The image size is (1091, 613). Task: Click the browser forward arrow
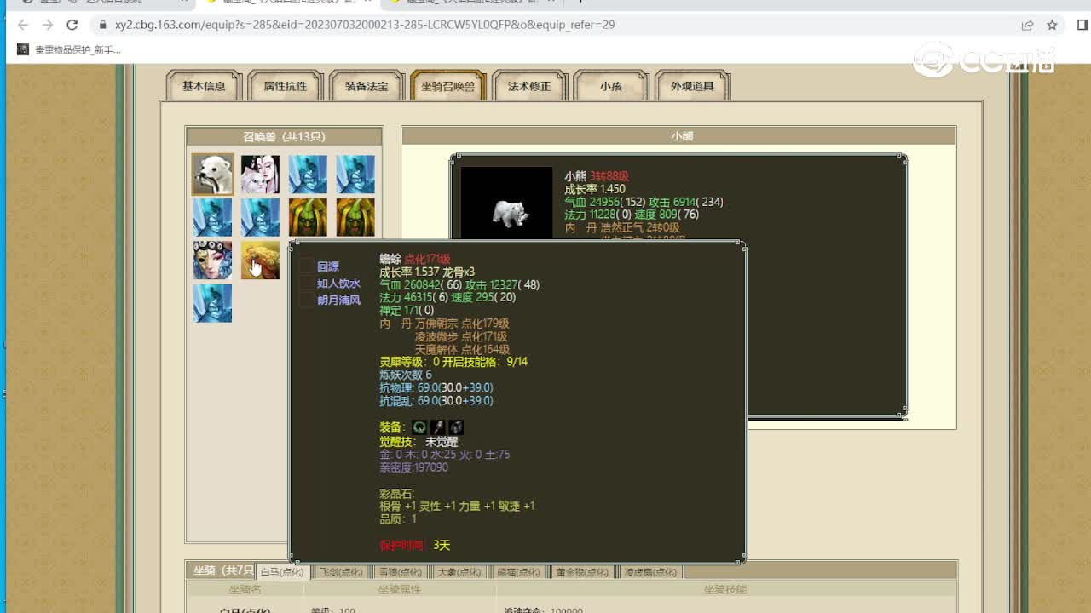point(47,25)
